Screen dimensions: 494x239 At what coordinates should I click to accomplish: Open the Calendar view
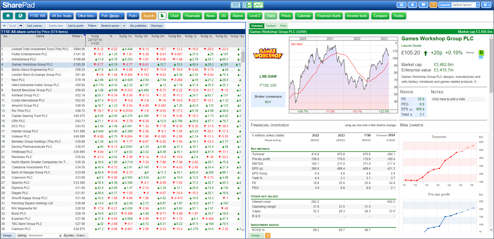(304, 16)
